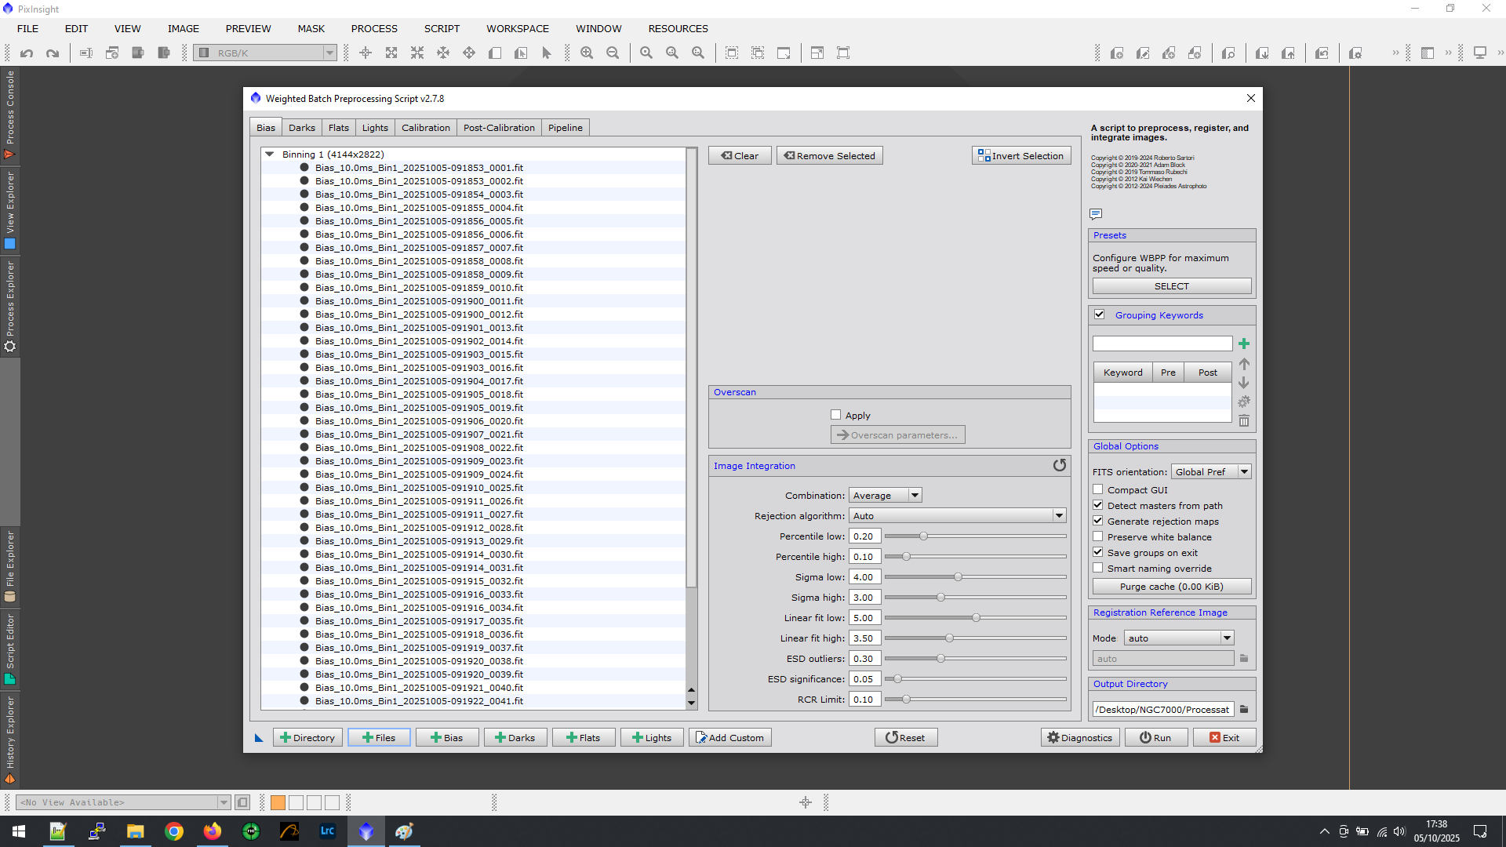The height and width of the screenshot is (847, 1506).
Task: Click the output directory folder icon
Action: tap(1244, 709)
